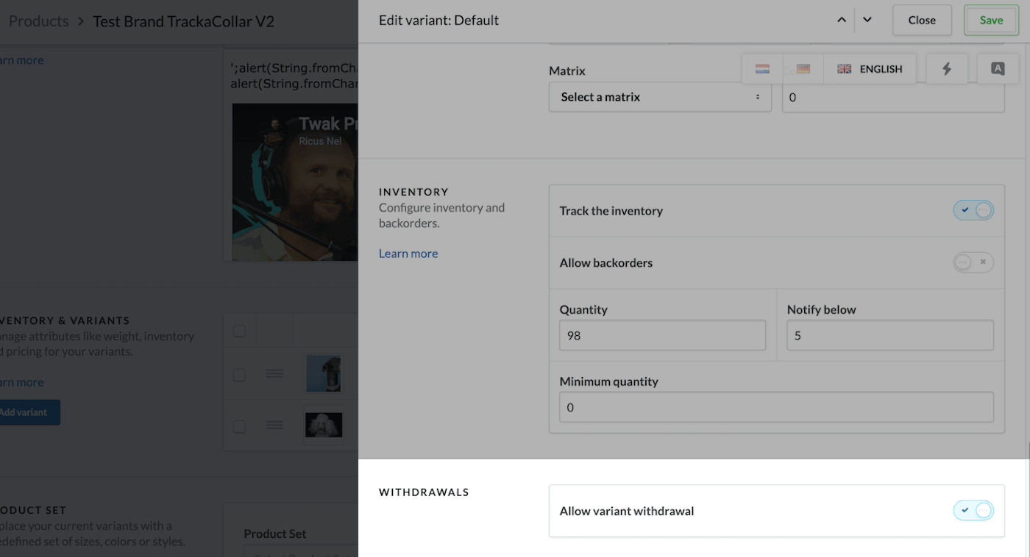Open Learn more under Inventory & Variants

tap(22, 382)
